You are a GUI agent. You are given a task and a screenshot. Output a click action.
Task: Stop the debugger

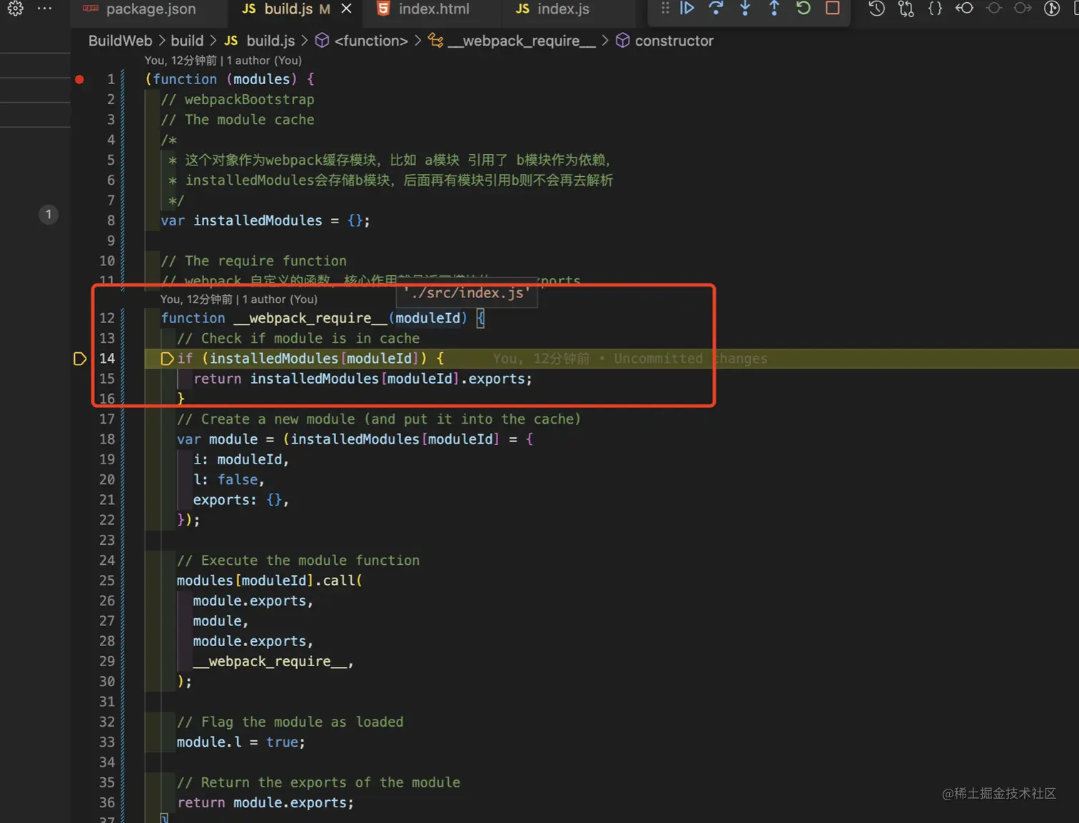(832, 9)
